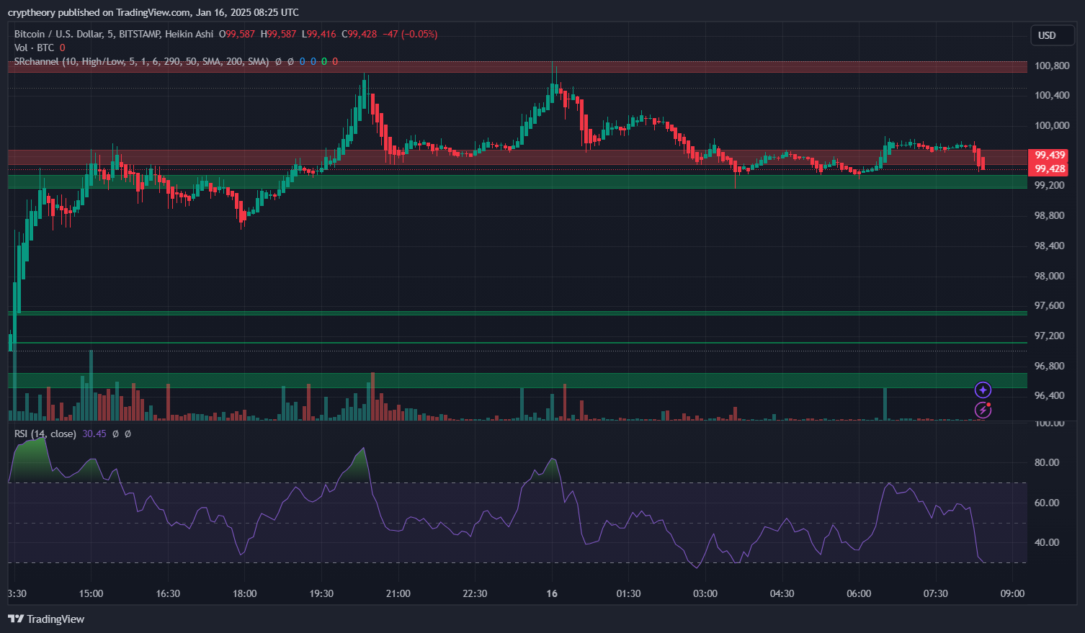Viewport: 1085px width, 633px height.
Task: Click the 97,600 price axis label
Action: click(x=1050, y=305)
